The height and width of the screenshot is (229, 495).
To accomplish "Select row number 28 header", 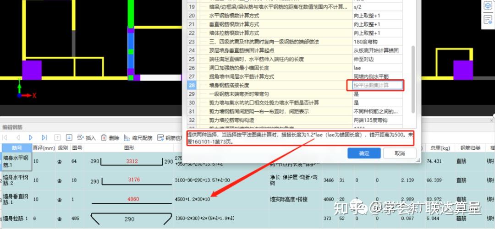I will tap(192, 85).
